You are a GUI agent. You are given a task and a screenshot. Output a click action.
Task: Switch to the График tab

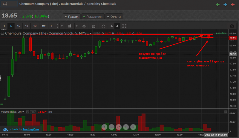pyautogui.click(x=72, y=17)
